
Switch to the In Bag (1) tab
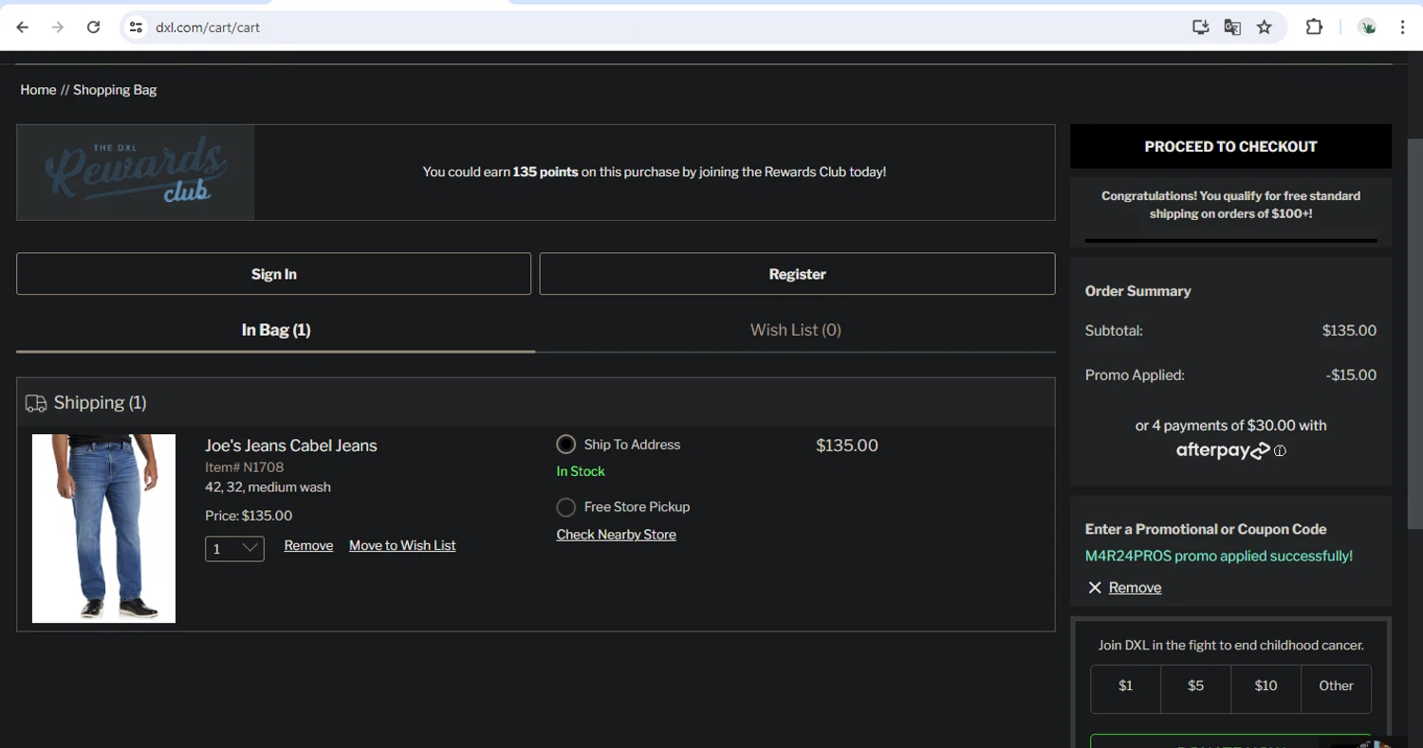pyautogui.click(x=276, y=330)
